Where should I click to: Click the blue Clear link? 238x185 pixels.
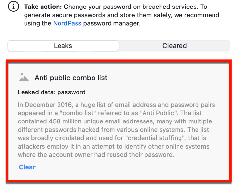(27, 167)
